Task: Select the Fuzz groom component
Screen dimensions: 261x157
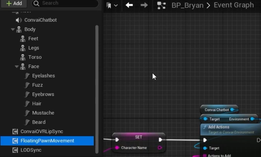Action: pos(37,85)
